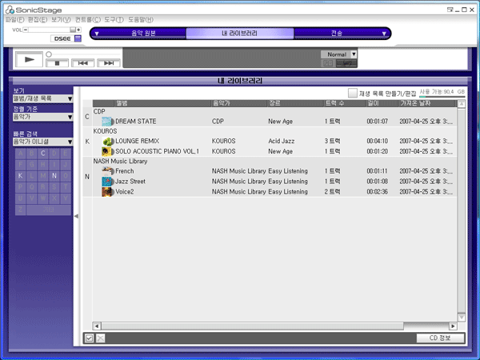Skip to the next track
This screenshot has height=360, width=480.
(106, 62)
